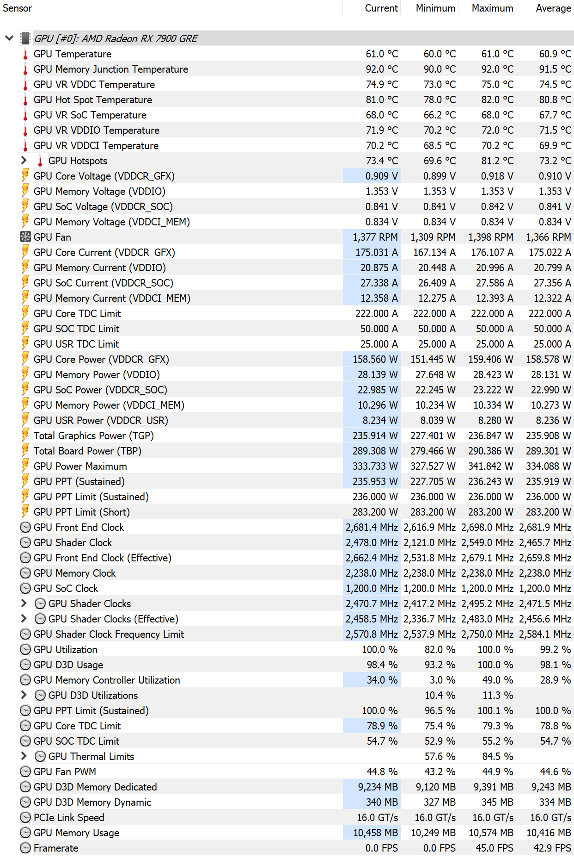Select the GPU PPT (Sustained) label
The width and height of the screenshot is (574, 865).
click(x=79, y=481)
